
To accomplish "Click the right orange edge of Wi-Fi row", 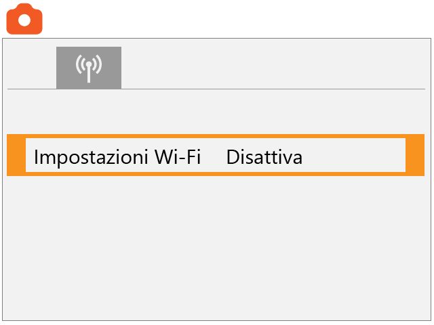I will pyautogui.click(x=415, y=156).
